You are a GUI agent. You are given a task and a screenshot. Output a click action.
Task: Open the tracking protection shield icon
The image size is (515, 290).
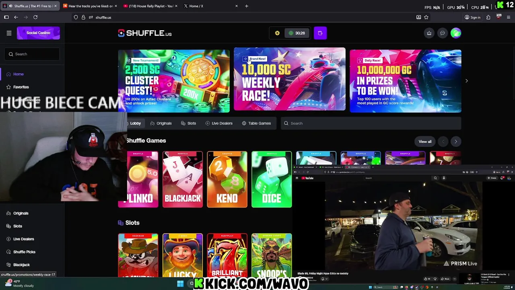76,17
